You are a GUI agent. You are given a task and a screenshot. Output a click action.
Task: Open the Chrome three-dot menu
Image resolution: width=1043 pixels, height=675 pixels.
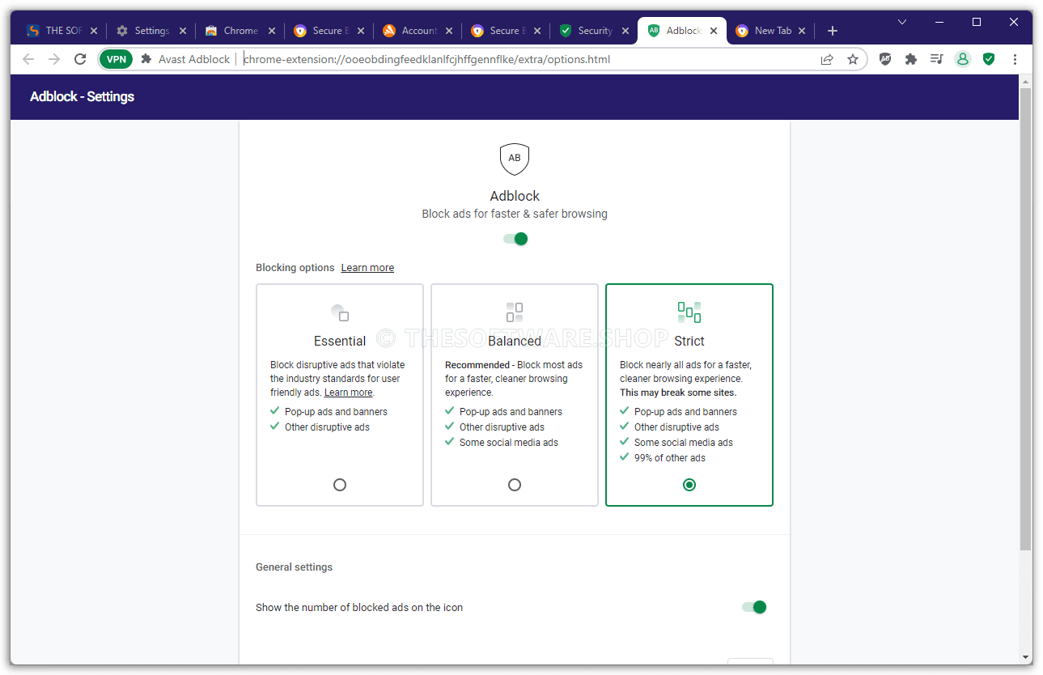(x=1015, y=59)
